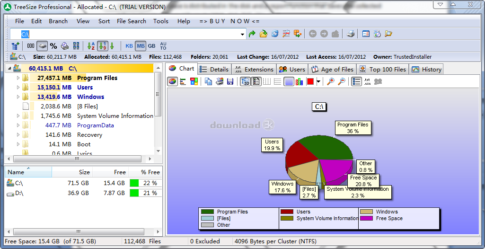The image size is (485, 249).
Task: Click the disc-on-drive toolbar icon
Action: click(x=65, y=46)
